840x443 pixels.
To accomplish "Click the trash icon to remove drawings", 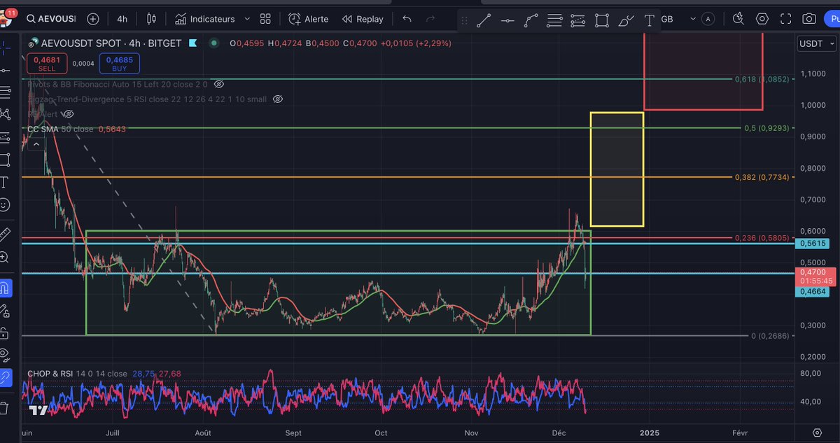I will pyautogui.click(x=5, y=407).
